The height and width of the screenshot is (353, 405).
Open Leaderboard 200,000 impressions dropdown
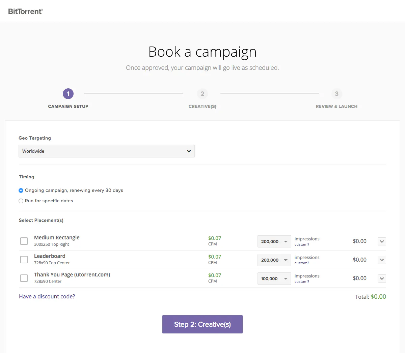coord(274,260)
